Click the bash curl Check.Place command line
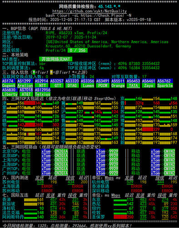 tap(89, 16)
